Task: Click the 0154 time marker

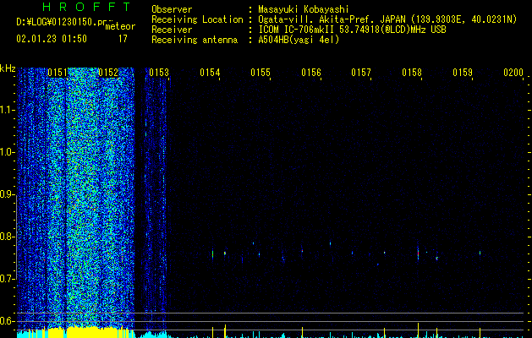Action: click(210, 73)
